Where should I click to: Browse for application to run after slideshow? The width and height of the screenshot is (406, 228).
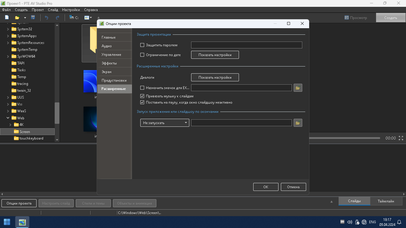coord(298,123)
